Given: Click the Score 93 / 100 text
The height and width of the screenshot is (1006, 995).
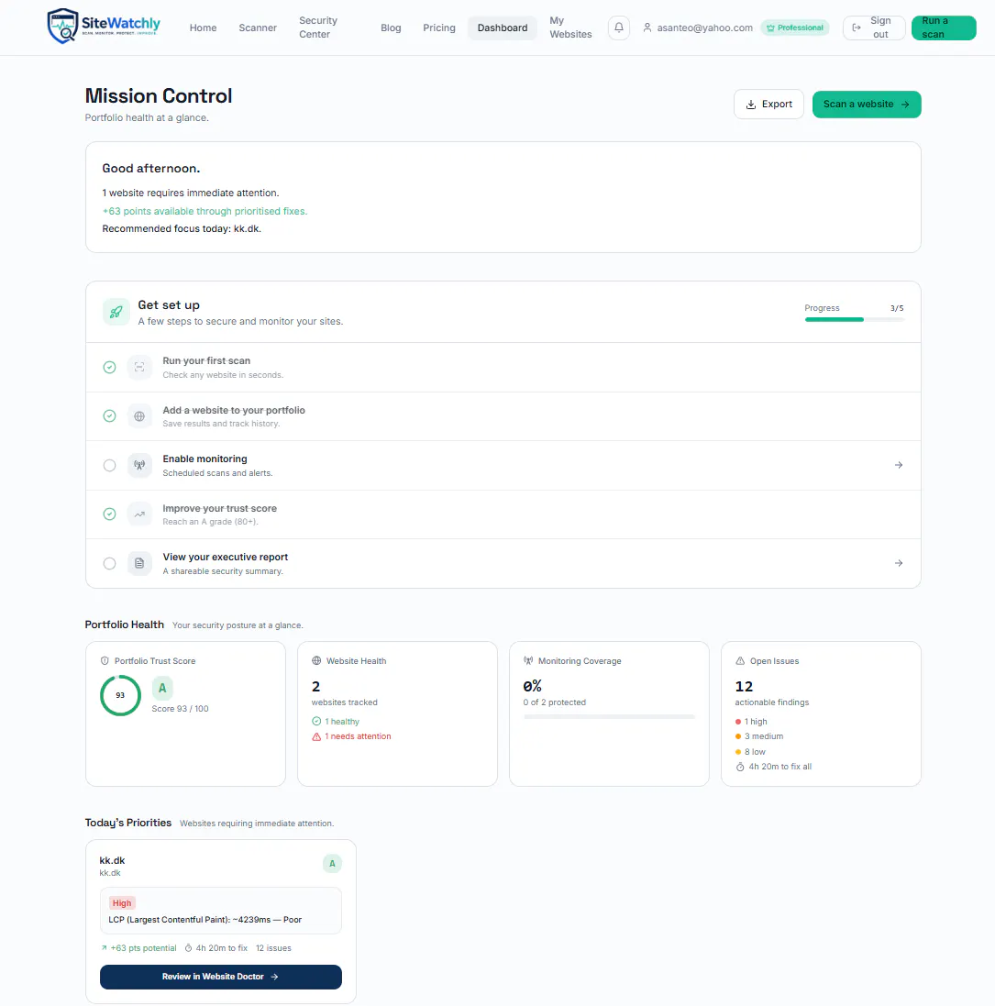Looking at the screenshot, I should 180,709.
